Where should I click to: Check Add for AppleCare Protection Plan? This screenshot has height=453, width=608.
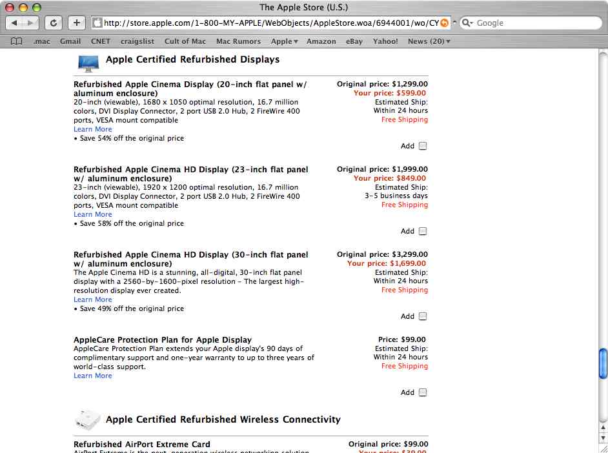pos(423,392)
